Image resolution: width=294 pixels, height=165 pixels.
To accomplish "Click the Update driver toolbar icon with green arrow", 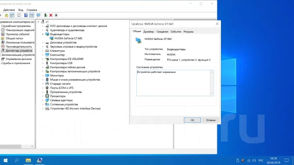I will [x=45, y=15].
